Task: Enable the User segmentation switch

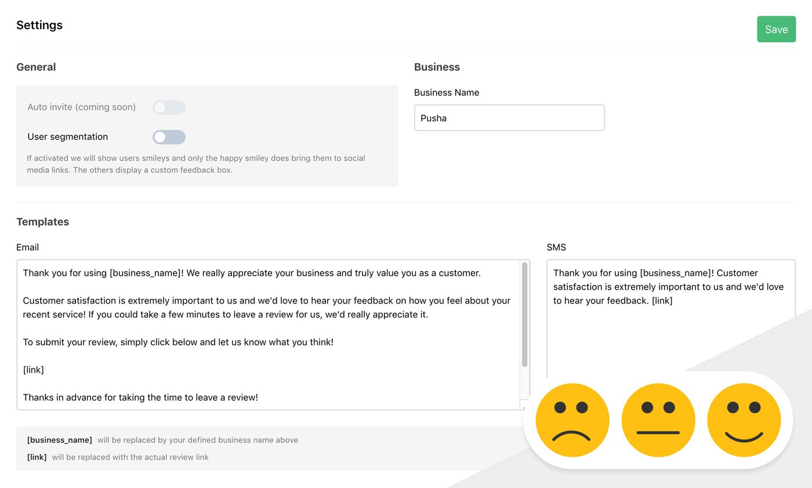Action: tap(169, 137)
